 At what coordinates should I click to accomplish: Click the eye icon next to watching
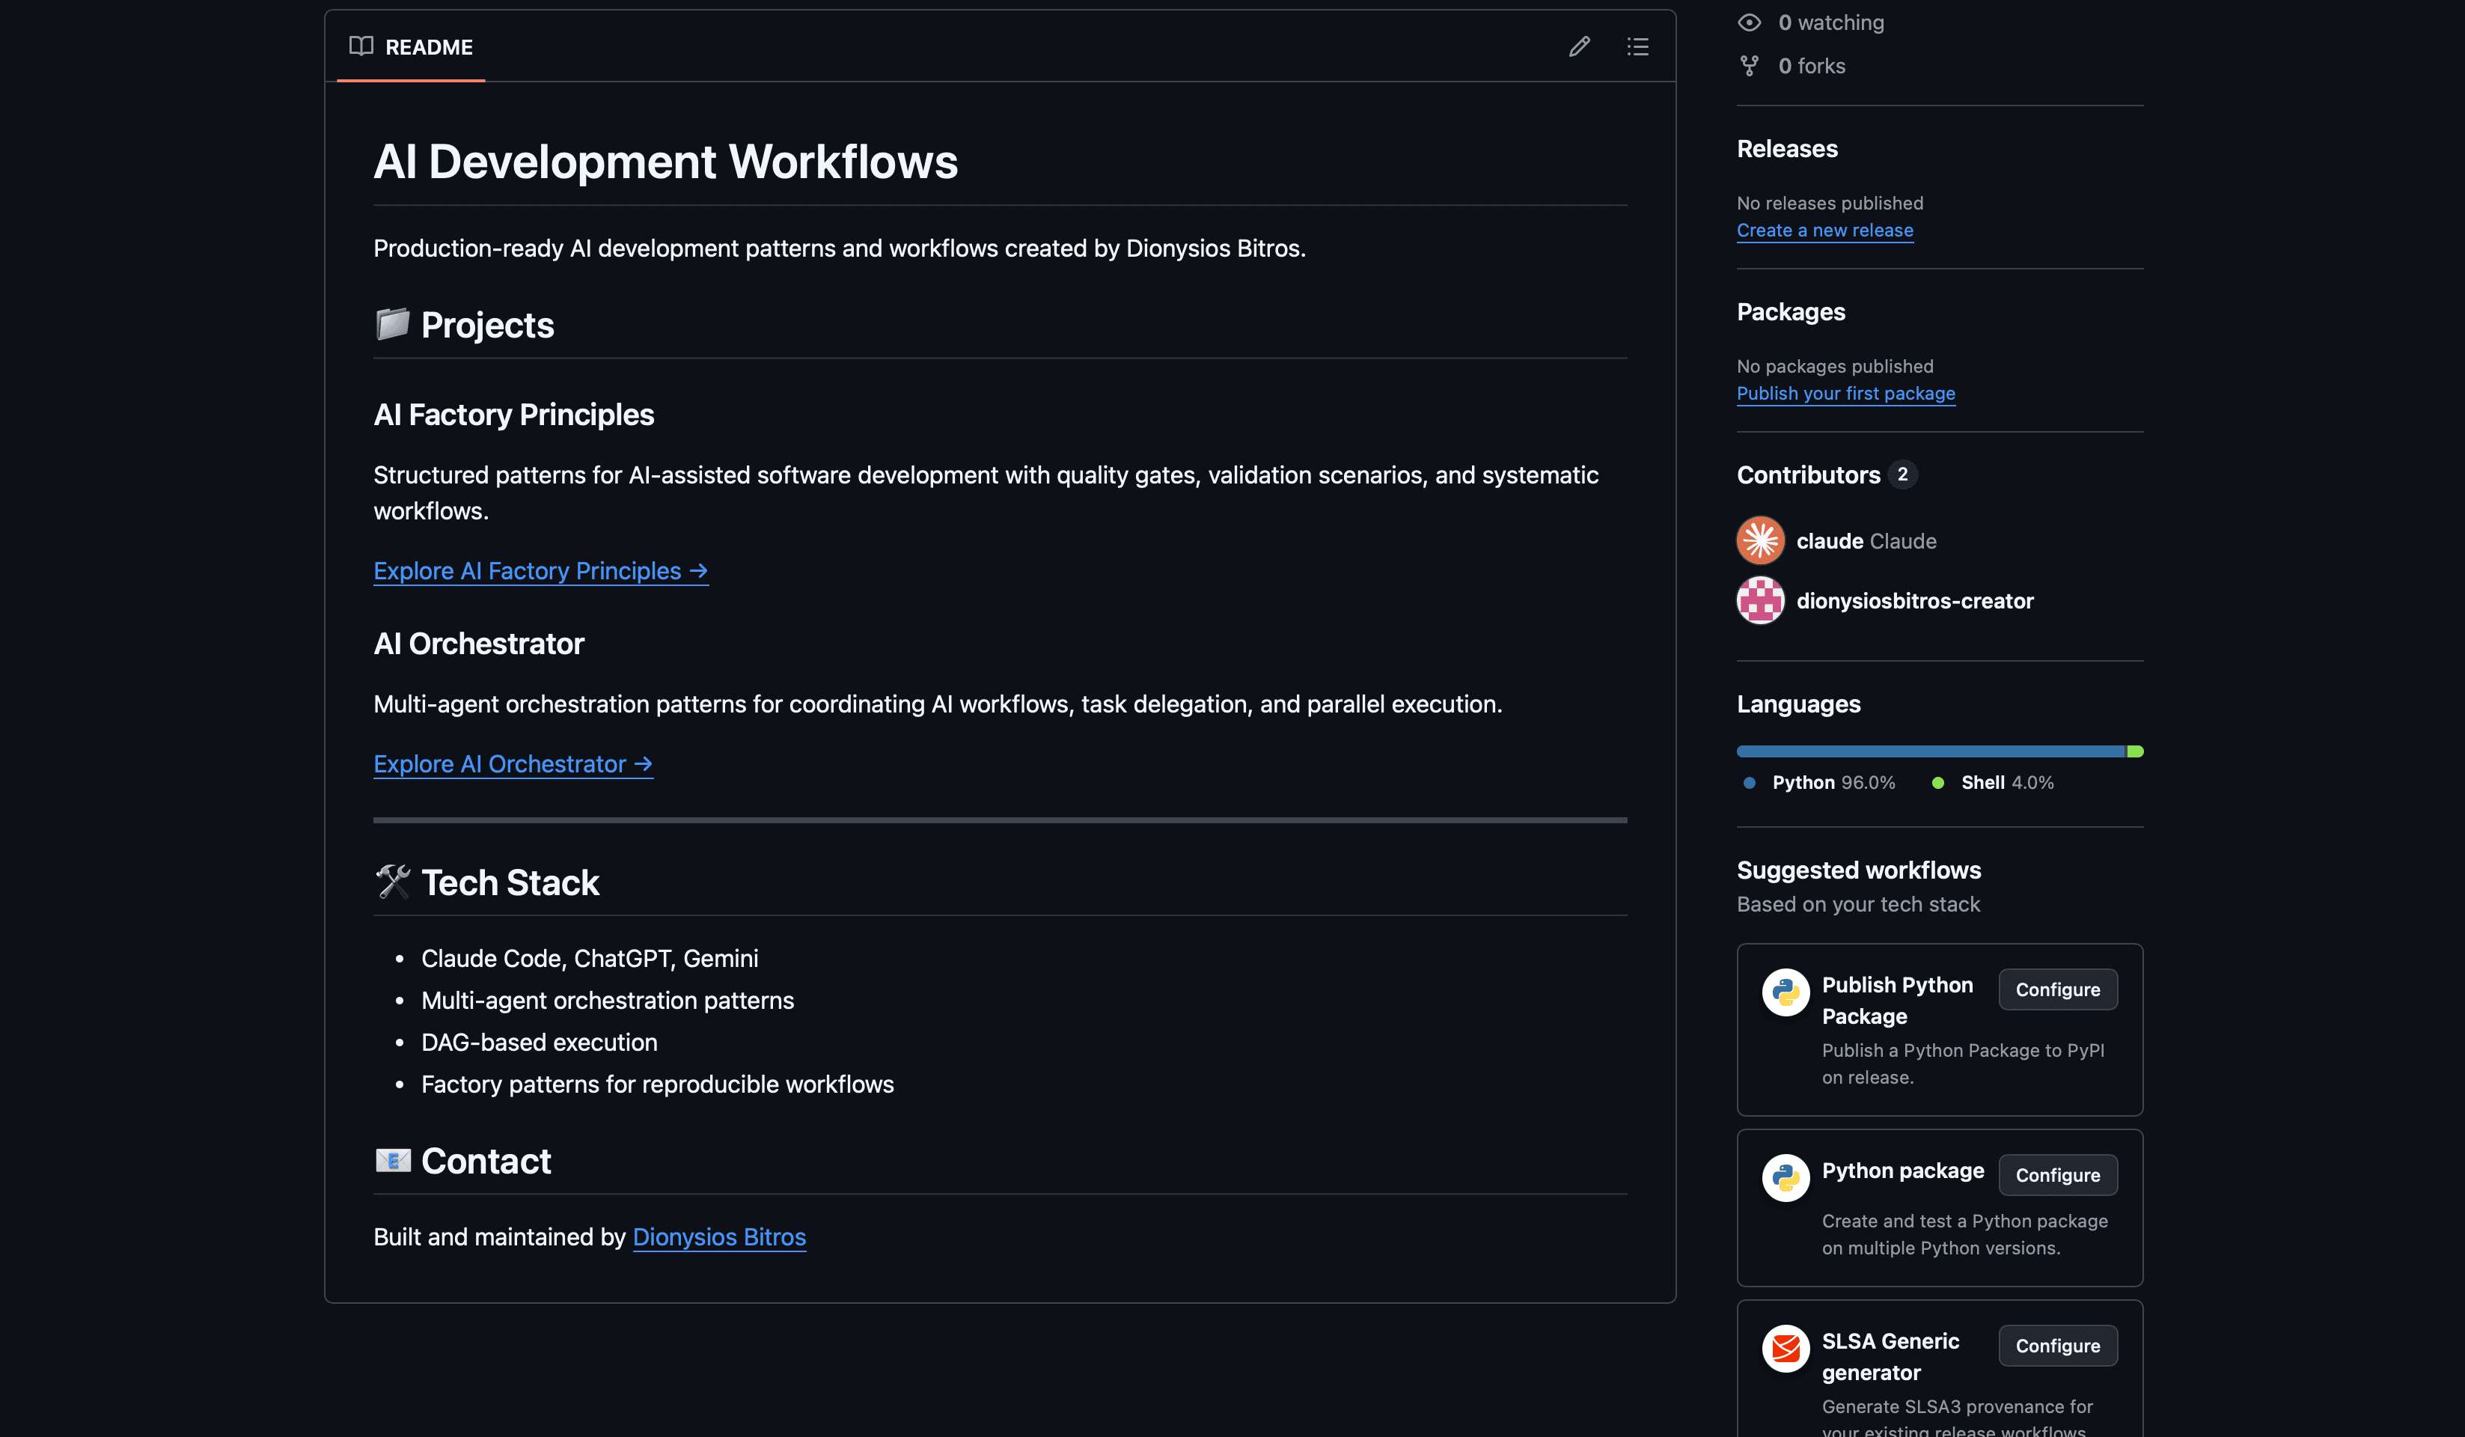1750,22
